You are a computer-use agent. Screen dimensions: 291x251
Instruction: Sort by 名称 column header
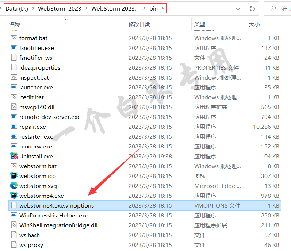coord(15,24)
